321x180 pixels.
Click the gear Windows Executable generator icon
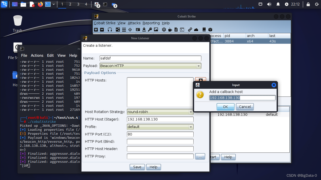164,29
